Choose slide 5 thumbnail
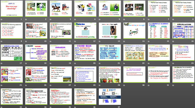 [x=110, y=9]
